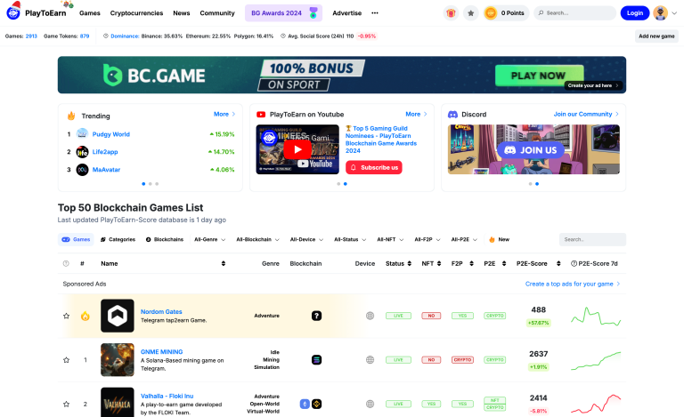
Task: Expand the All-P2E dropdown
Action: coord(464,239)
